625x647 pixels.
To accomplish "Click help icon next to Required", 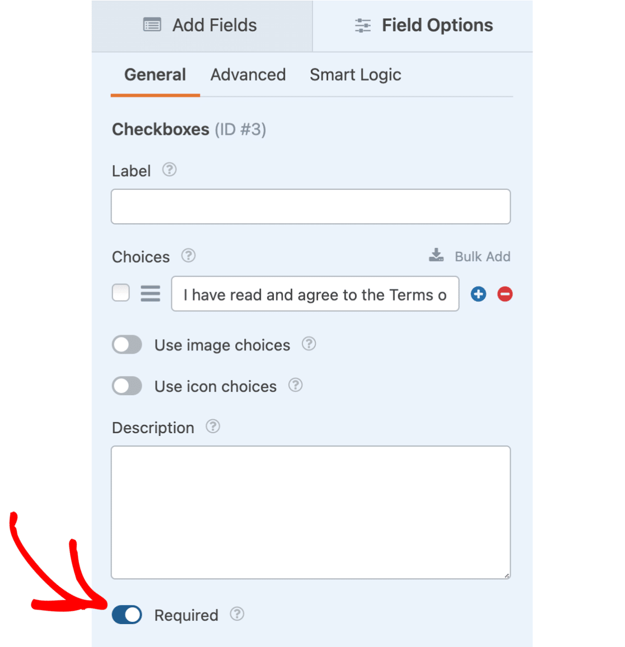I will coord(237,614).
